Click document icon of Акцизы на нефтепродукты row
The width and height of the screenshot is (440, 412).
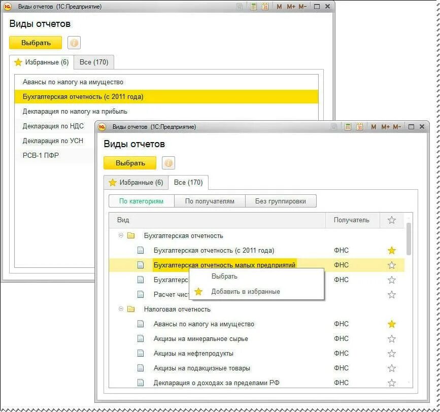(141, 353)
